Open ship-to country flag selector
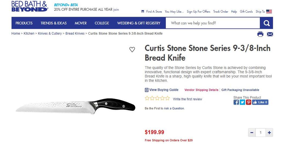 click(269, 12)
